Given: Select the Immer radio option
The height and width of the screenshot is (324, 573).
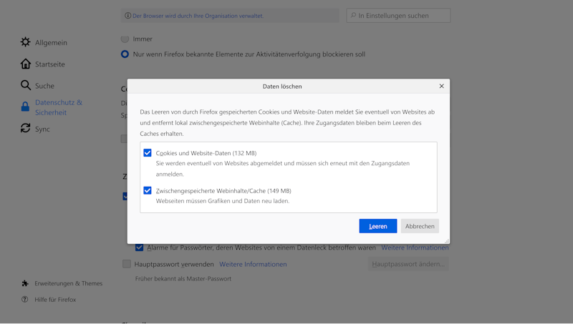Looking at the screenshot, I should pyautogui.click(x=125, y=39).
